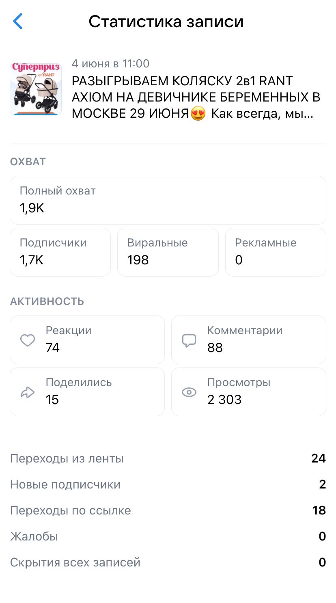
Task: Open the stroller post thumbnail
Action: tap(36, 89)
